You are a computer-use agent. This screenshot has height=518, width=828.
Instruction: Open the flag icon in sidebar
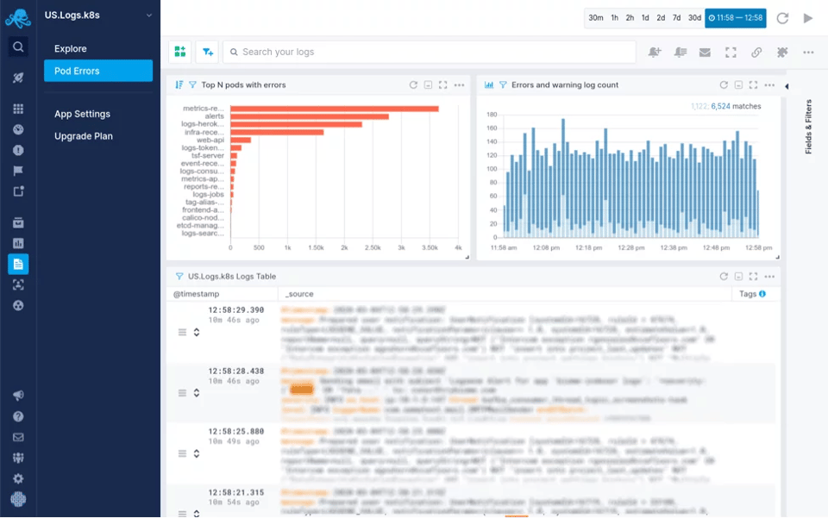click(x=18, y=171)
